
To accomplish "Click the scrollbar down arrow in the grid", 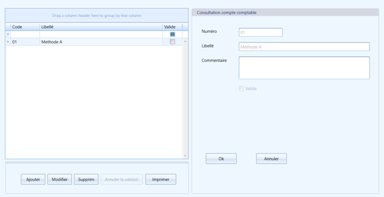I will coord(185,156).
